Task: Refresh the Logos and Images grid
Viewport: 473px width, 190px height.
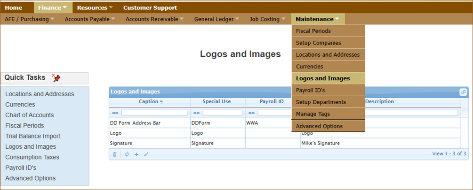Action: (127, 154)
